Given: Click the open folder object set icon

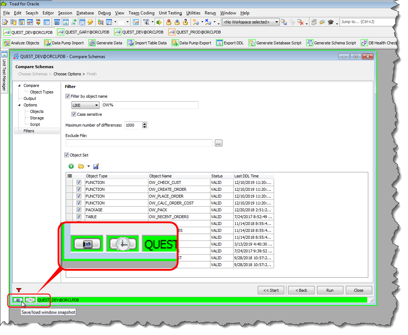Looking at the screenshot, I should 81,166.
